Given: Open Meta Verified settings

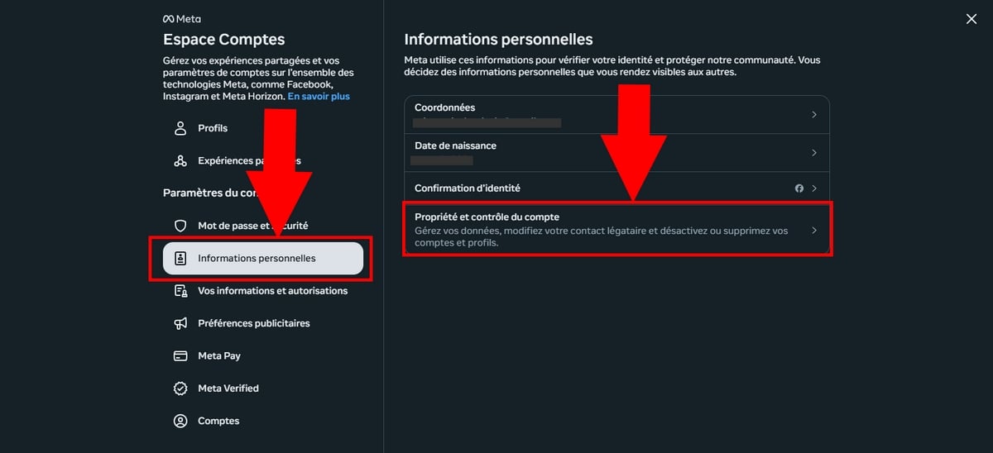Looking at the screenshot, I should point(228,389).
